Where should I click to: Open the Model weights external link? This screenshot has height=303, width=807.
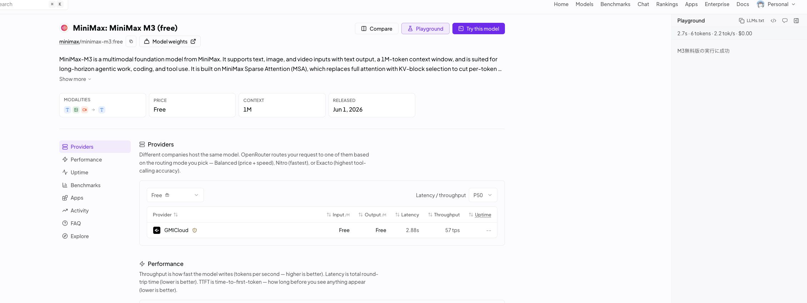pyautogui.click(x=170, y=42)
